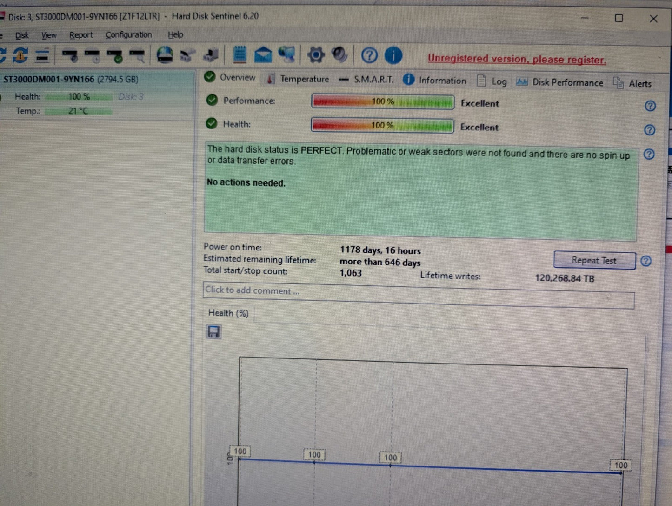Click the help icon next to Repeat Test
672x506 pixels.
tap(646, 261)
